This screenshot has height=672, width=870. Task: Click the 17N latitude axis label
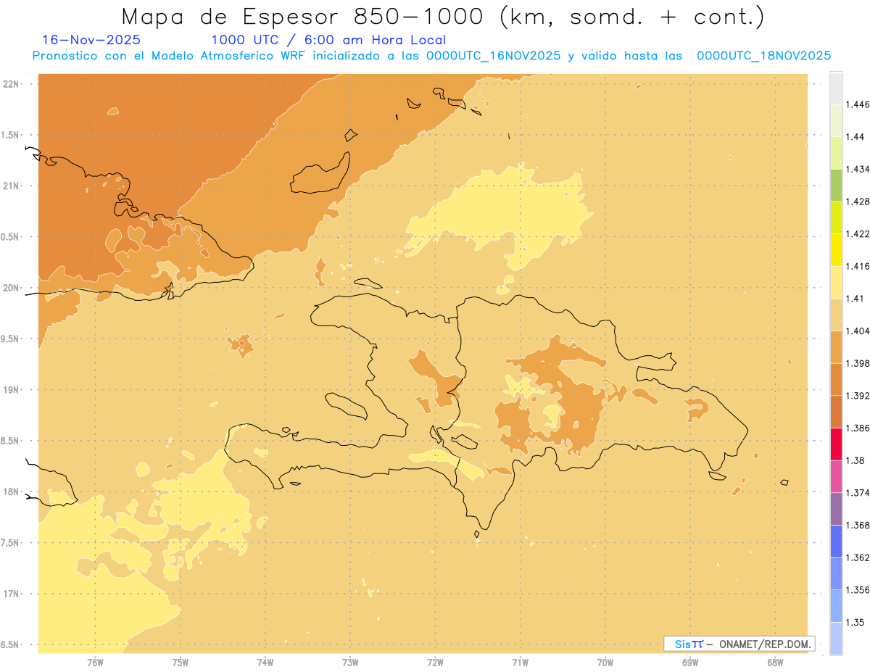coord(11,594)
